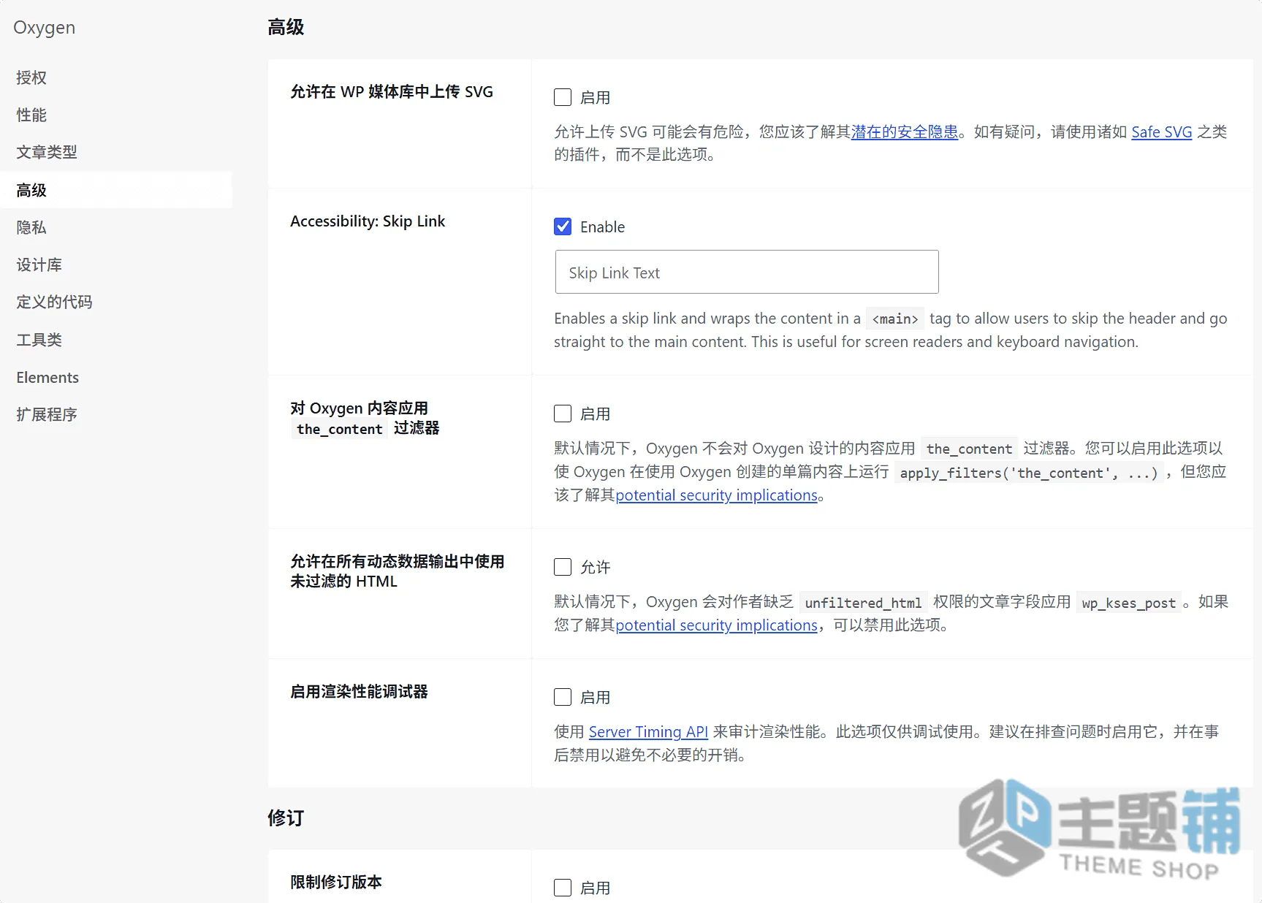Switch to the 文章类型 tab

click(x=47, y=152)
